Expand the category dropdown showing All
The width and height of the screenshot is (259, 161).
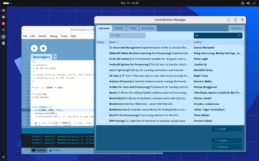tap(218, 36)
